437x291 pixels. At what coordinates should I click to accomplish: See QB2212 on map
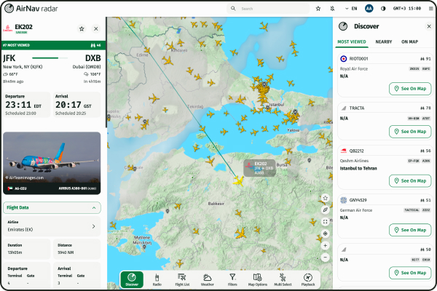410,180
